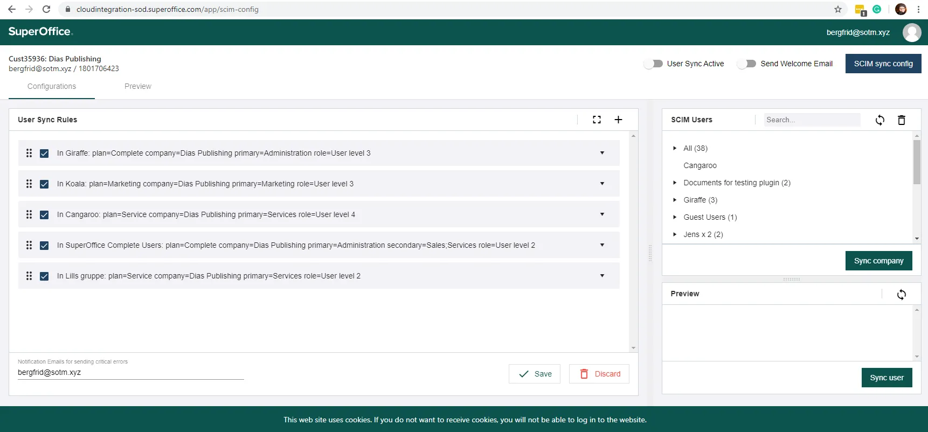Turn on Send Welcome Email switch
This screenshot has height=432, width=928.
coord(747,64)
